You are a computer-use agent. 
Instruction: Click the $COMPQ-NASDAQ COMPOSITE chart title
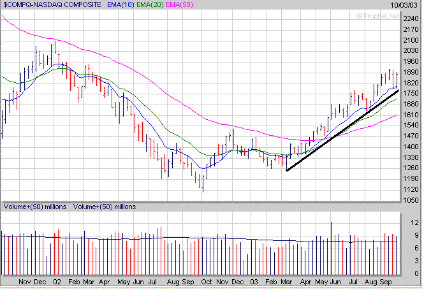point(52,4)
